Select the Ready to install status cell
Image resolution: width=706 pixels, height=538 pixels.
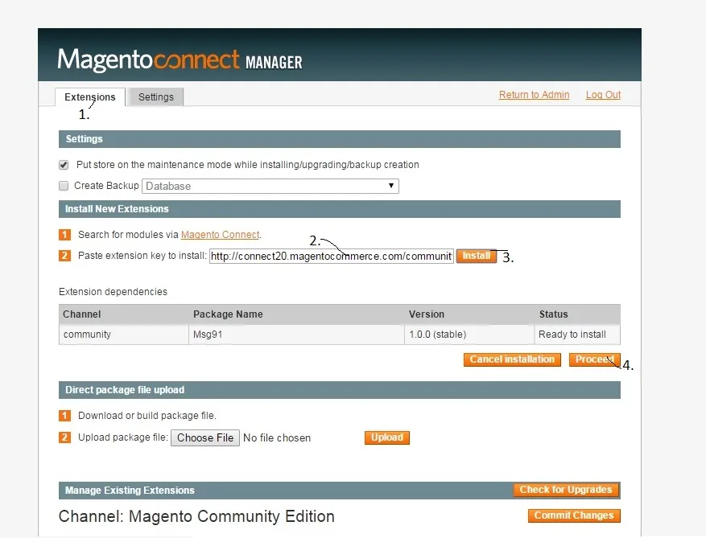click(x=577, y=335)
